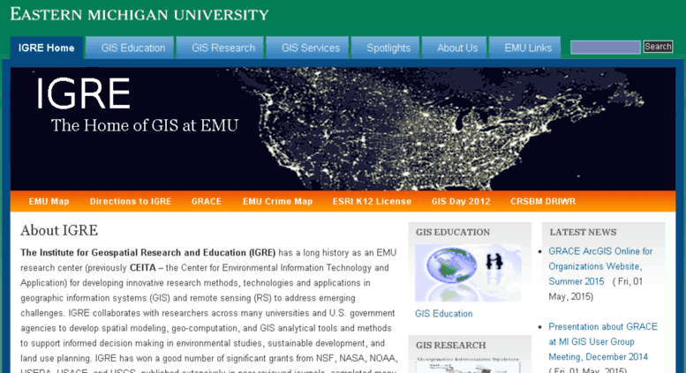Screen dimensions: 686x373
Task: Open the CRSBM DRIWR link
Action: [x=543, y=201]
